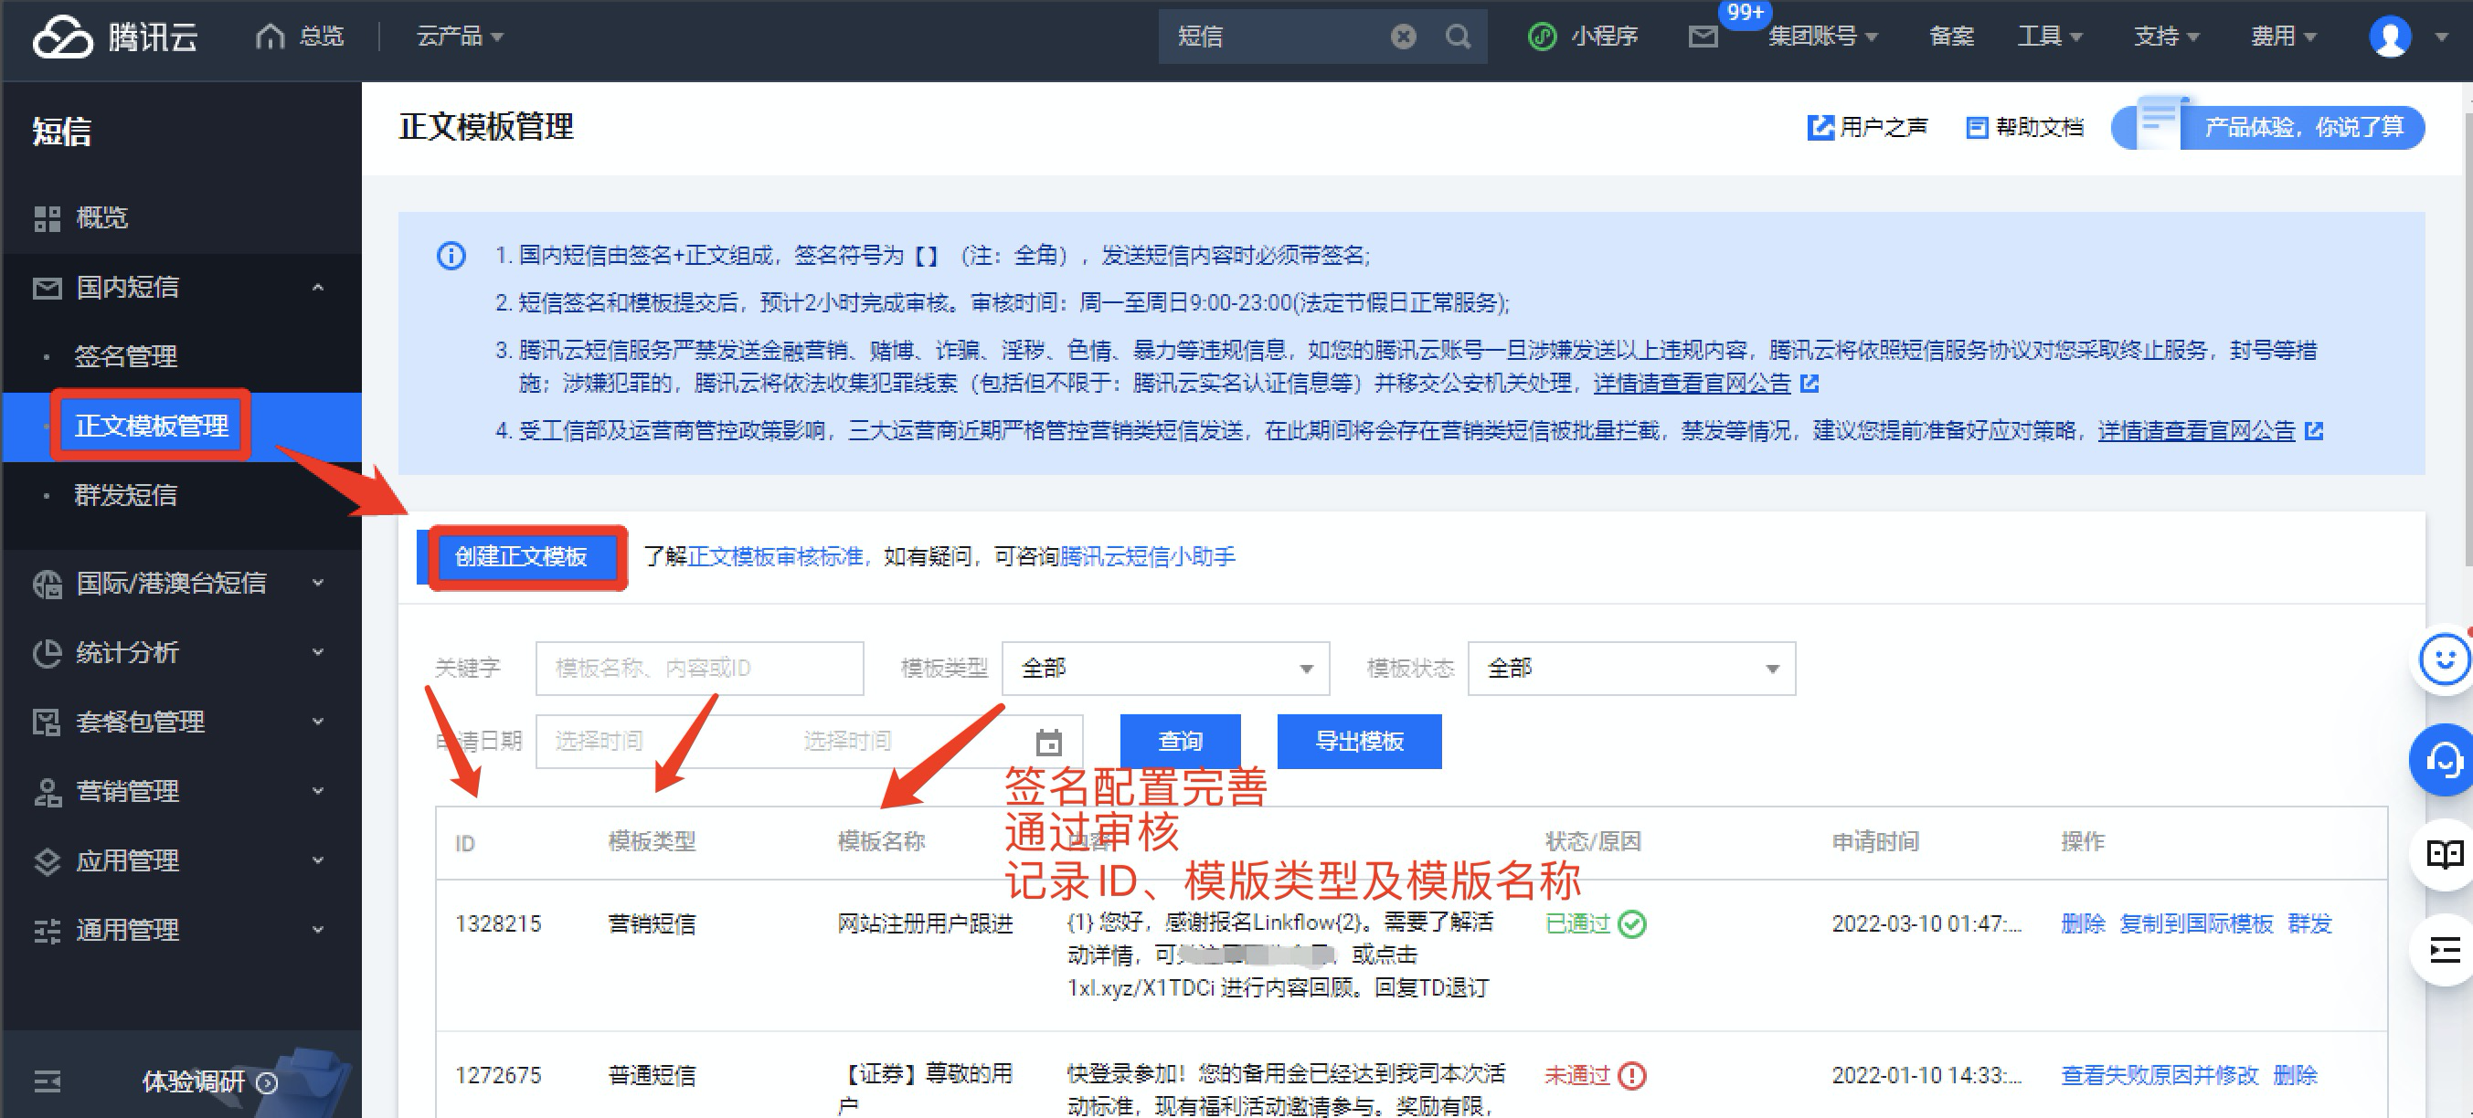Open the 模板状态 select box
This screenshot has height=1118, width=2473.
pos(1631,668)
